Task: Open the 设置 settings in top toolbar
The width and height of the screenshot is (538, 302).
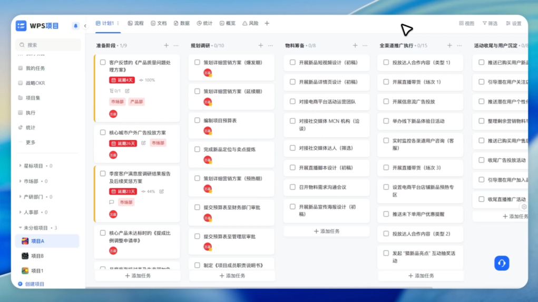Action: [x=513, y=24]
